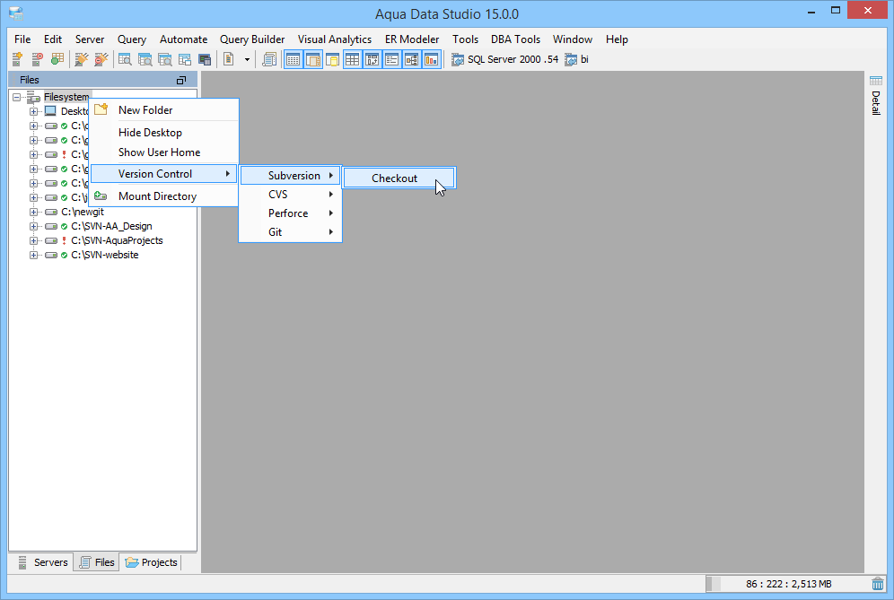Viewport: 894px width, 600px height.
Task: Select New Folder in the context menu
Action: click(164, 110)
